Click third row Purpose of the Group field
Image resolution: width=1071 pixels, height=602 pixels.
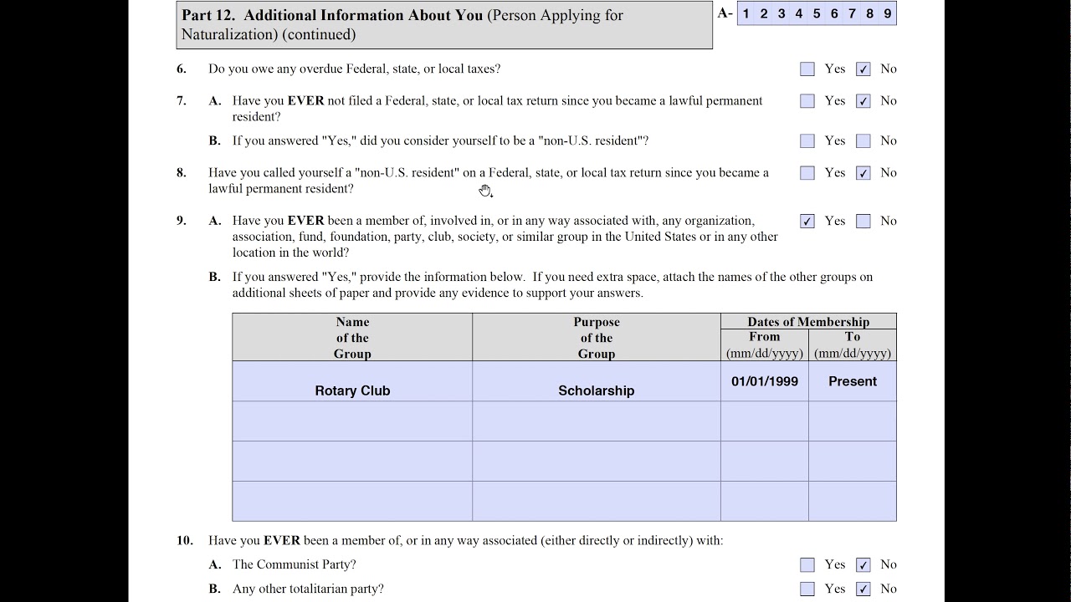coord(597,462)
